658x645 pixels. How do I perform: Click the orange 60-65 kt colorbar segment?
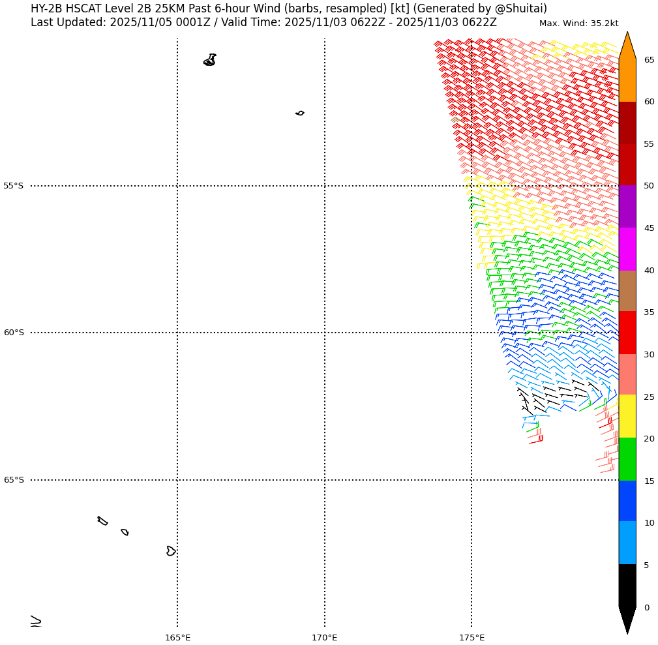[x=627, y=80]
